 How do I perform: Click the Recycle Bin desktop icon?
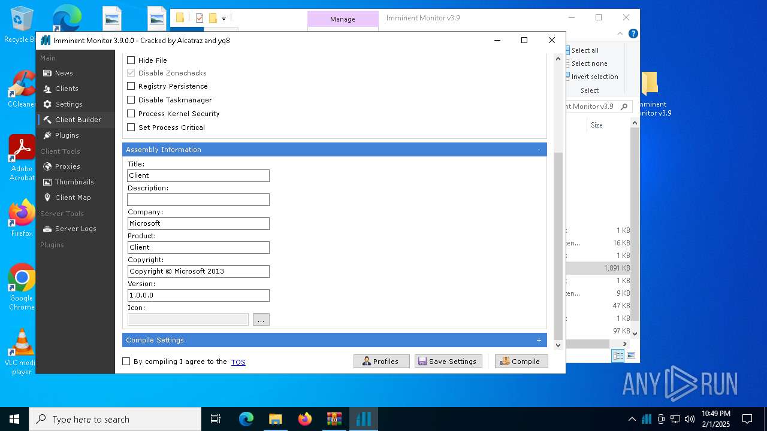[x=21, y=24]
